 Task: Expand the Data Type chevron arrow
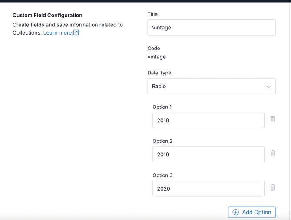point(268,87)
